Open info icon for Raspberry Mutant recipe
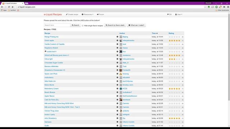Viewport: 230px width, 129px height. pos(118,48)
